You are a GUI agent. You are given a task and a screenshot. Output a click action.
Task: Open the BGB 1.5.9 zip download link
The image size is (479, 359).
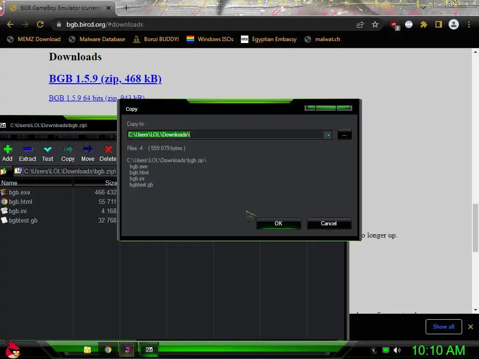(x=105, y=79)
